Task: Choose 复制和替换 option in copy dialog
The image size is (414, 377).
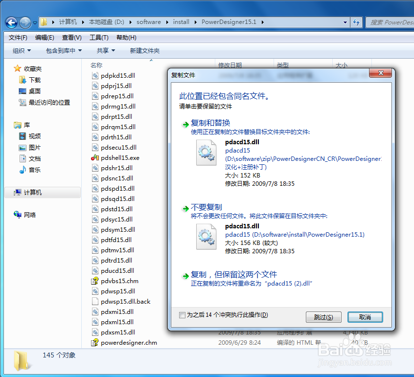Action: coord(210,123)
